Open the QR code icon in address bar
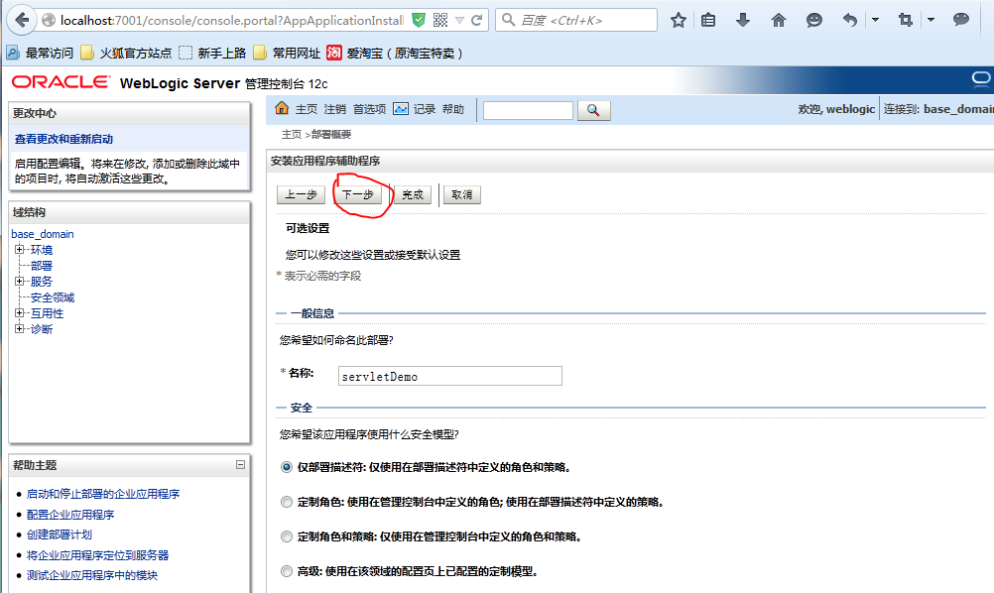This screenshot has width=994, height=593. pos(439,20)
